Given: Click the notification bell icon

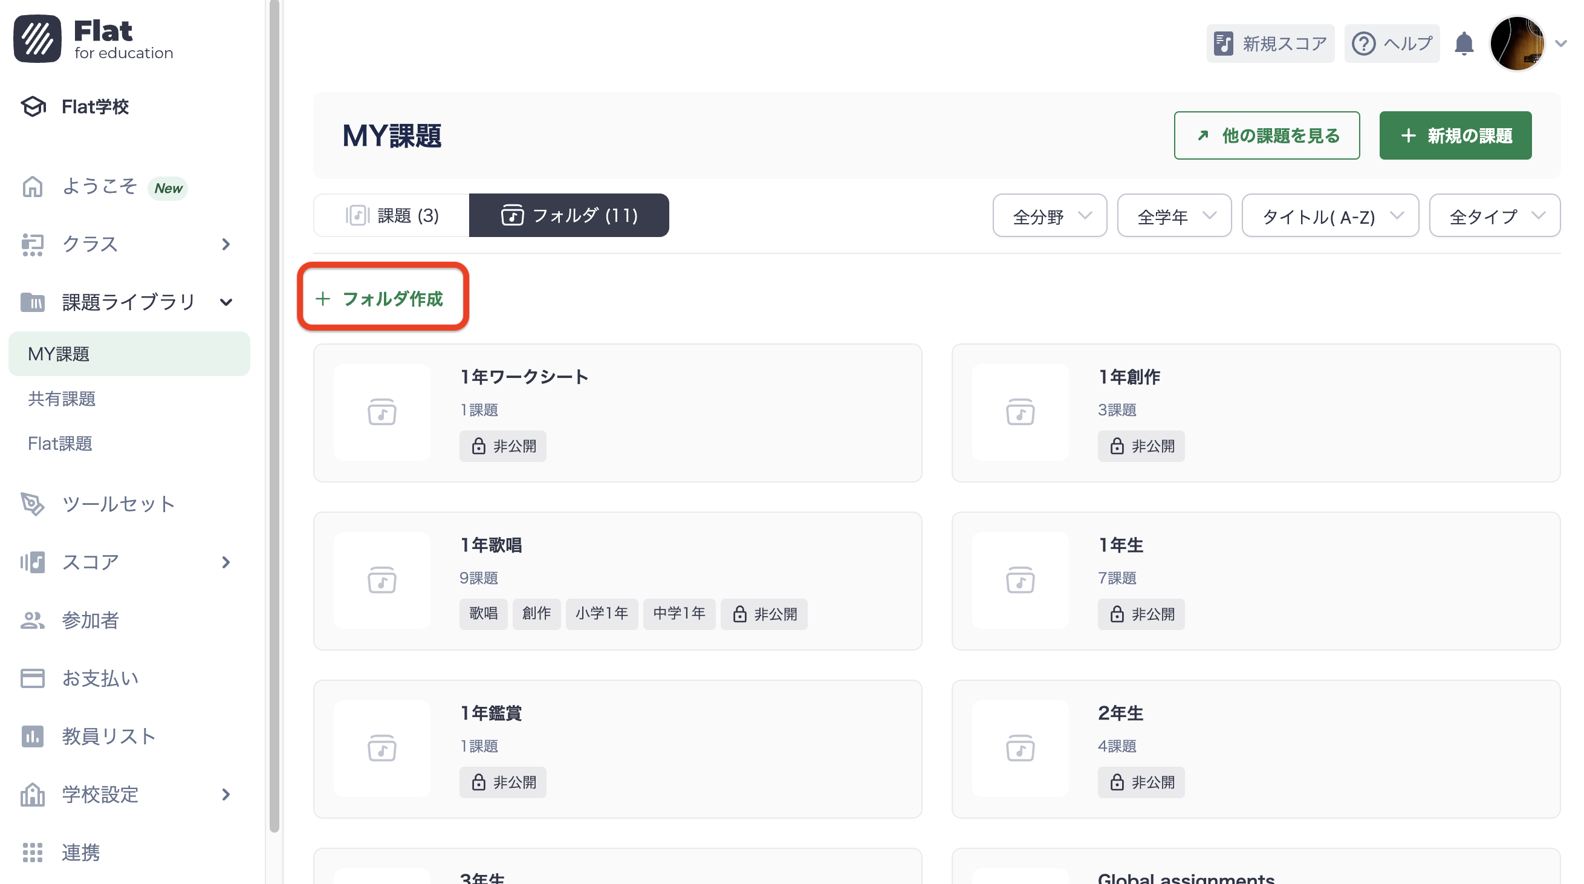Looking at the screenshot, I should pos(1464,44).
